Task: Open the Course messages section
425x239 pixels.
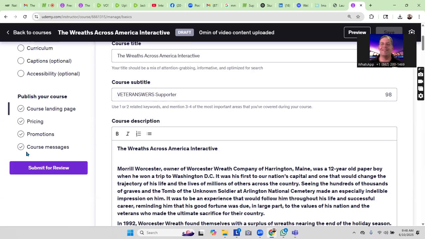Action: point(48,147)
